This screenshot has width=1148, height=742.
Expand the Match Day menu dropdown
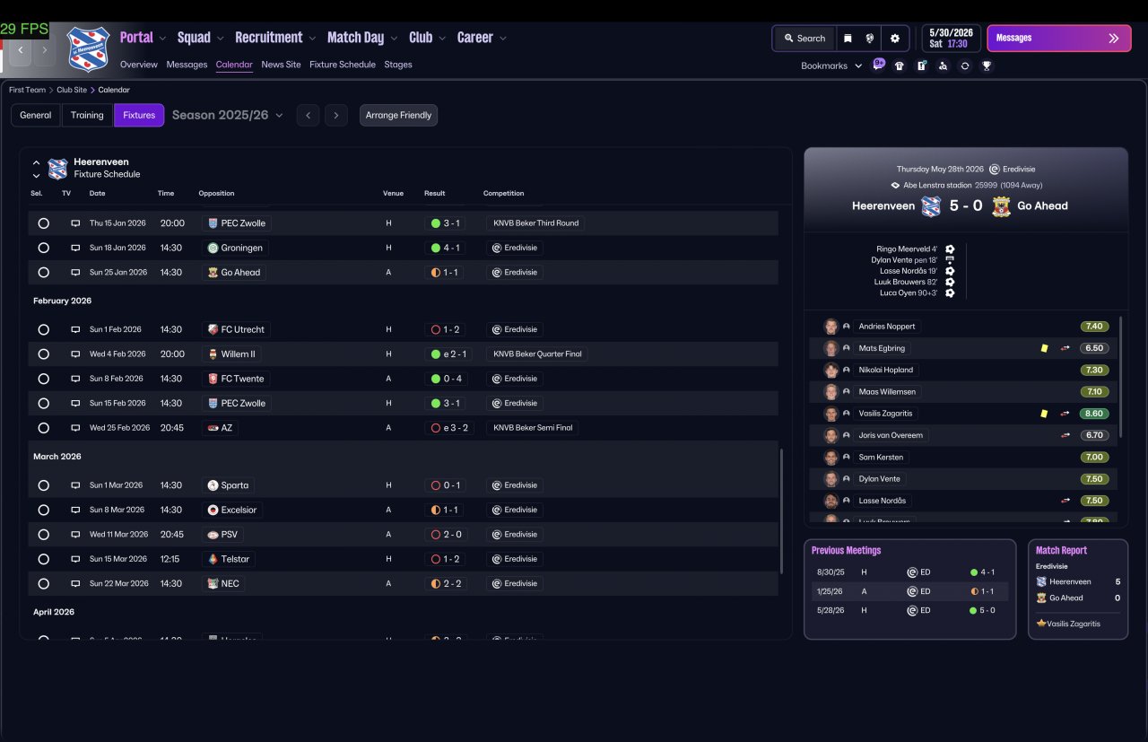pyautogui.click(x=393, y=39)
